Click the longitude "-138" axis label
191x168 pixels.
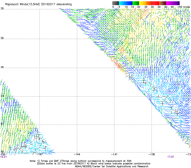click(x=152, y=154)
